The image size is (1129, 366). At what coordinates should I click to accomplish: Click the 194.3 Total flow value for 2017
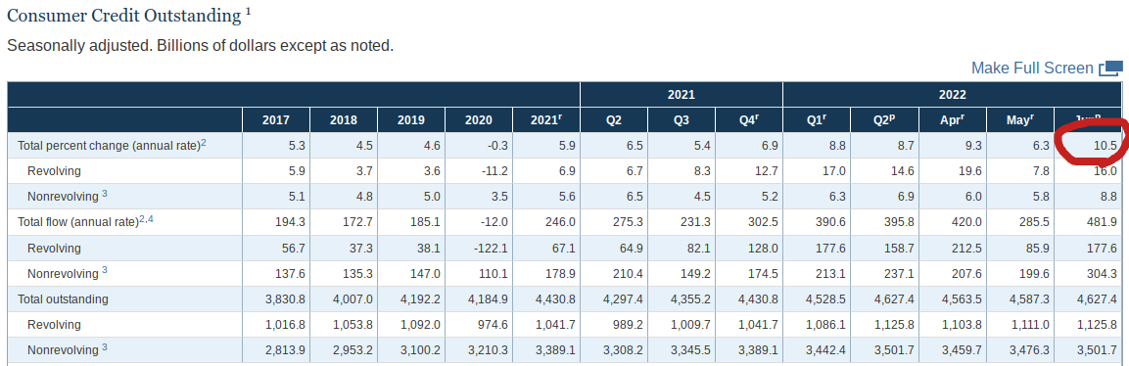point(291,222)
